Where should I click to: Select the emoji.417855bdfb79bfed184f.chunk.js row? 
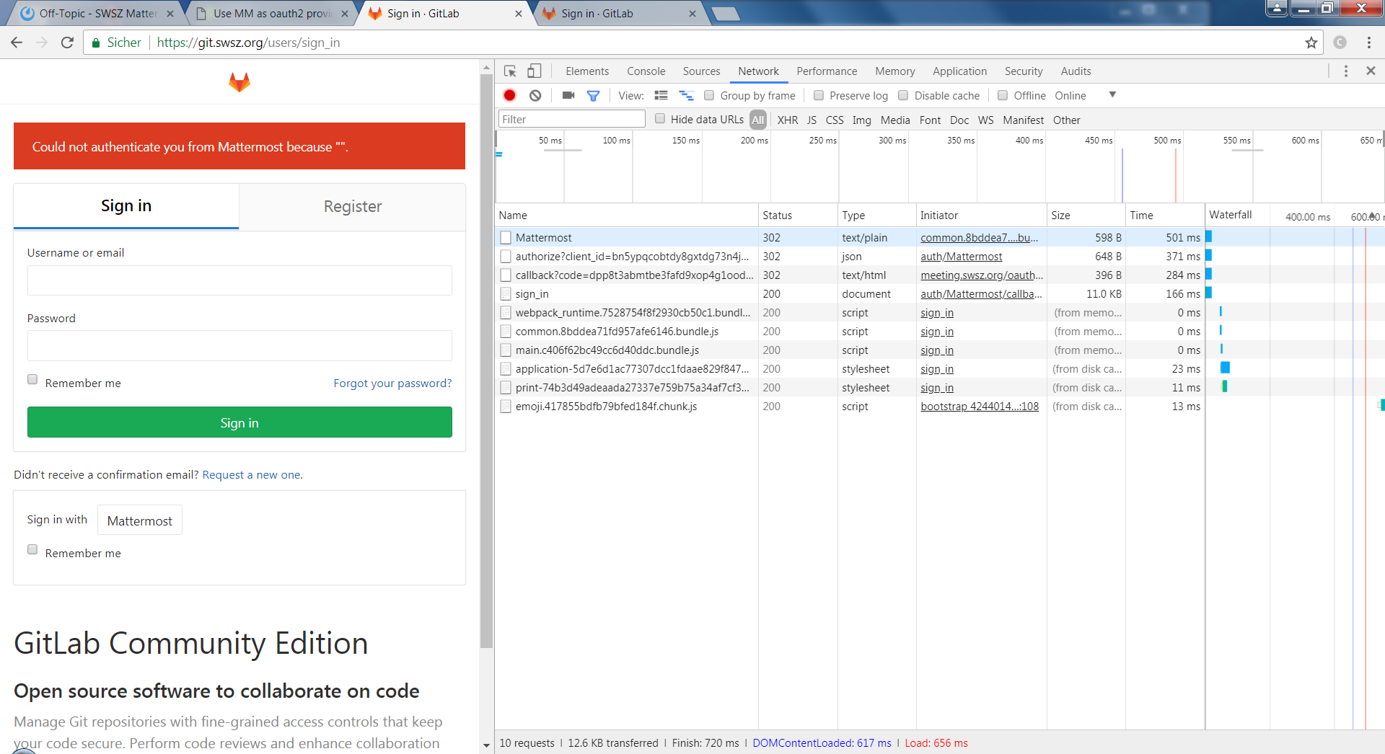[x=851, y=406]
